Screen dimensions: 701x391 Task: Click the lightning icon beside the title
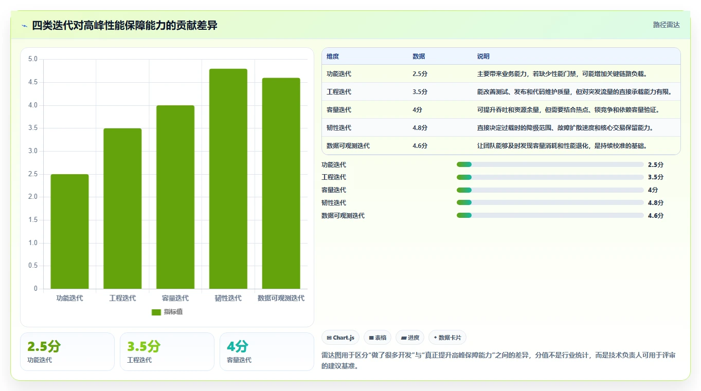tap(24, 26)
